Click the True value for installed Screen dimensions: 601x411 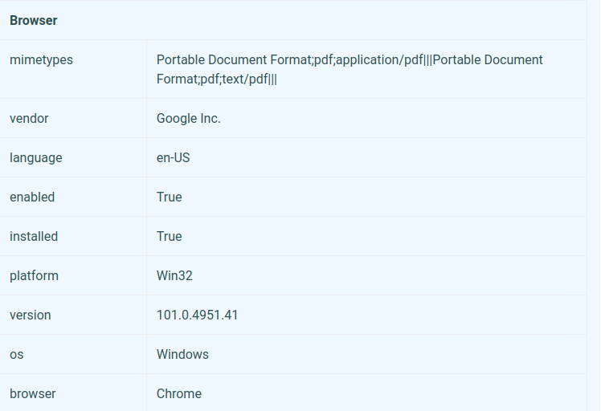169,237
